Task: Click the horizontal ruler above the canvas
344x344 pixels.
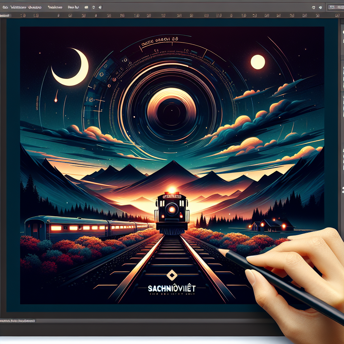Action: [168, 15]
